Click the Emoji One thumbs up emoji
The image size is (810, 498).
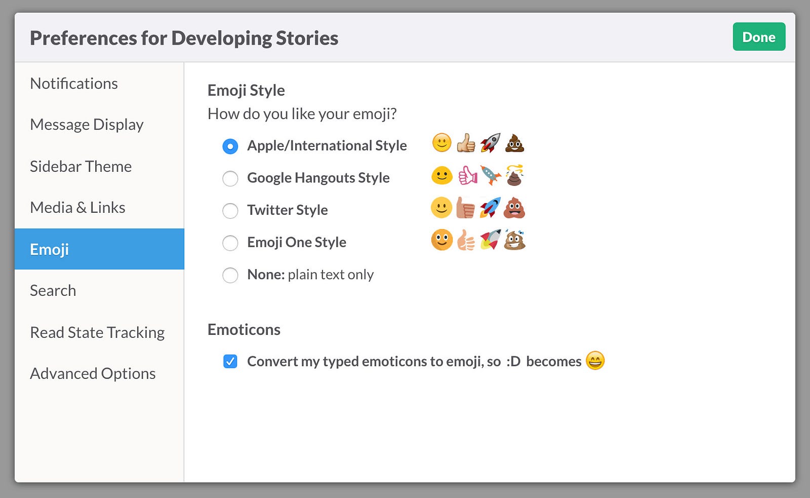point(466,240)
